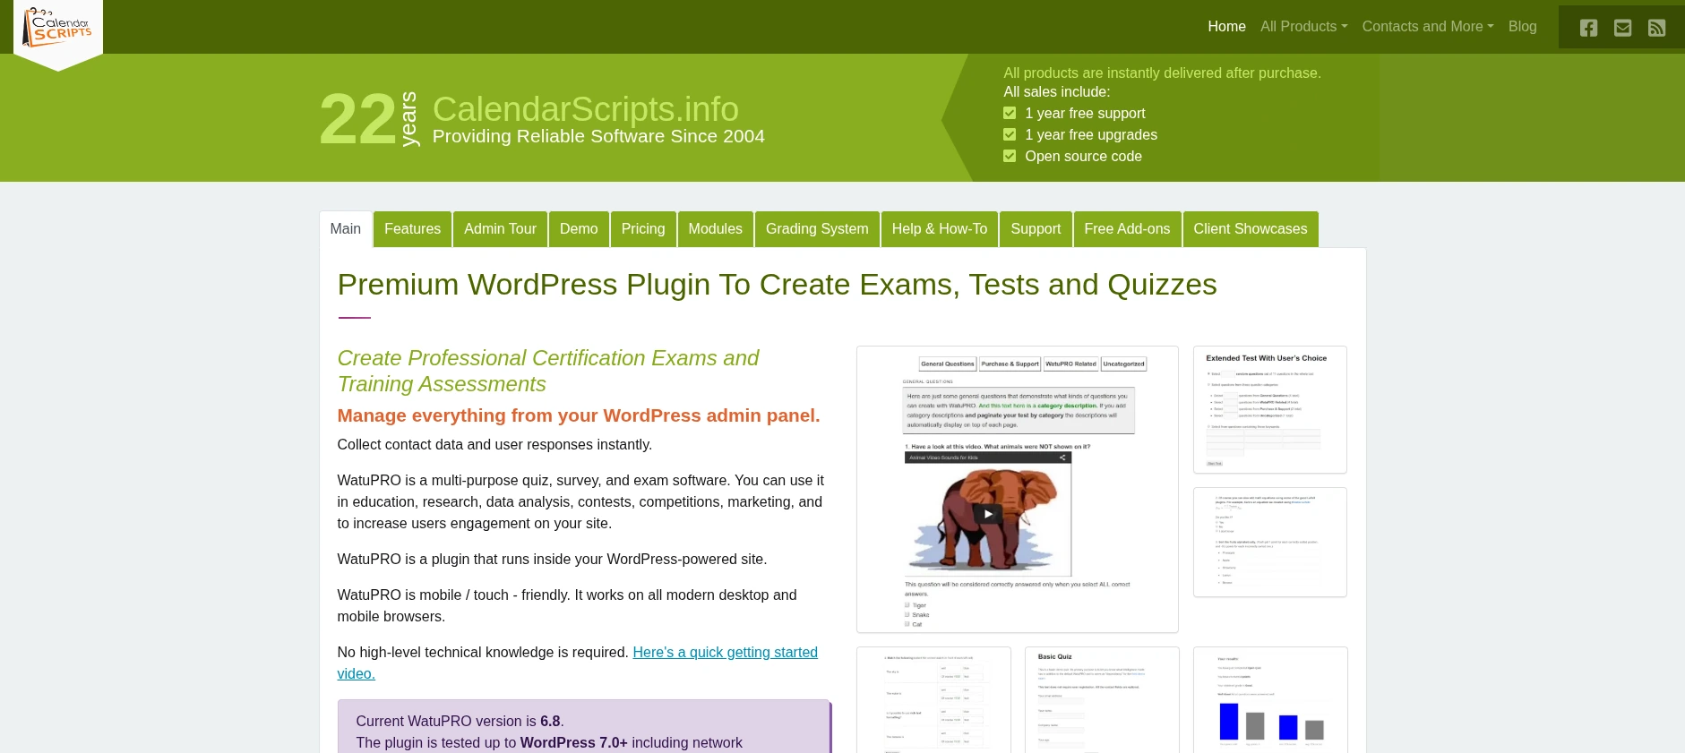The height and width of the screenshot is (753, 1685).
Task: Click the email envelope icon
Action: pyautogui.click(x=1622, y=28)
